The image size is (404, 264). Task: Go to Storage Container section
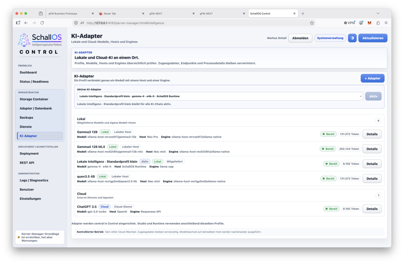[x=40, y=99]
